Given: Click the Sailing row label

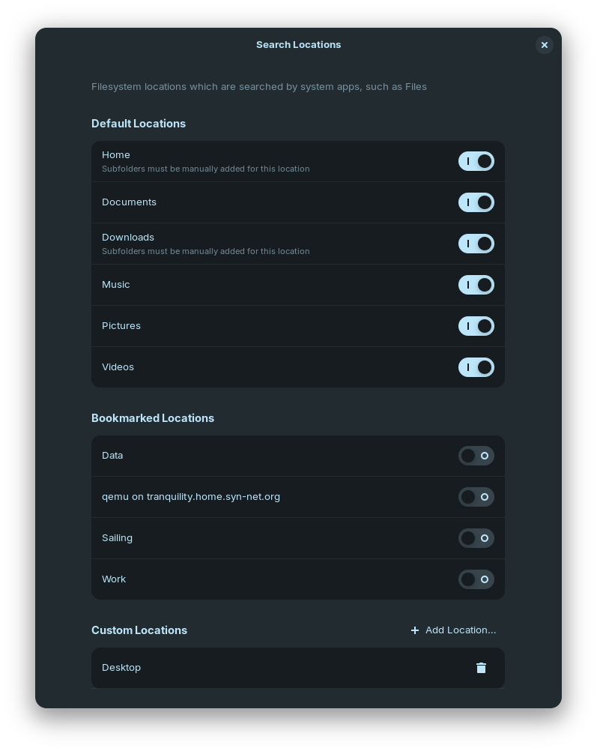Looking at the screenshot, I should click(117, 538).
